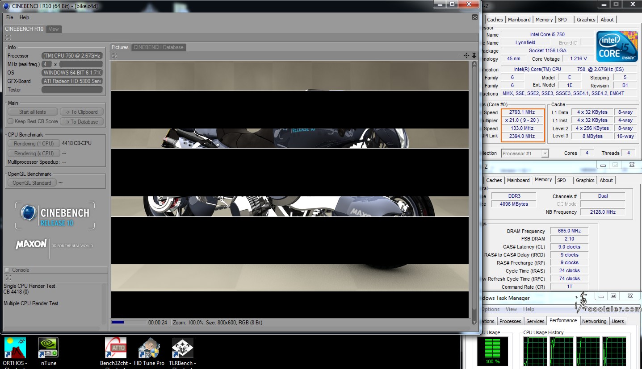Open the File menu in CINEBENCH
This screenshot has width=642, height=369.
tap(9, 17)
